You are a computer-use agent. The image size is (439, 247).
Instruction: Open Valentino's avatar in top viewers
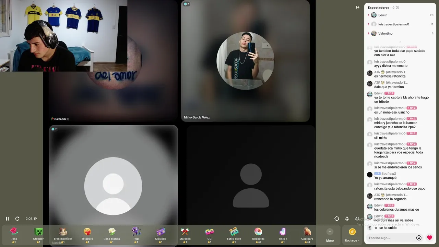point(374,33)
